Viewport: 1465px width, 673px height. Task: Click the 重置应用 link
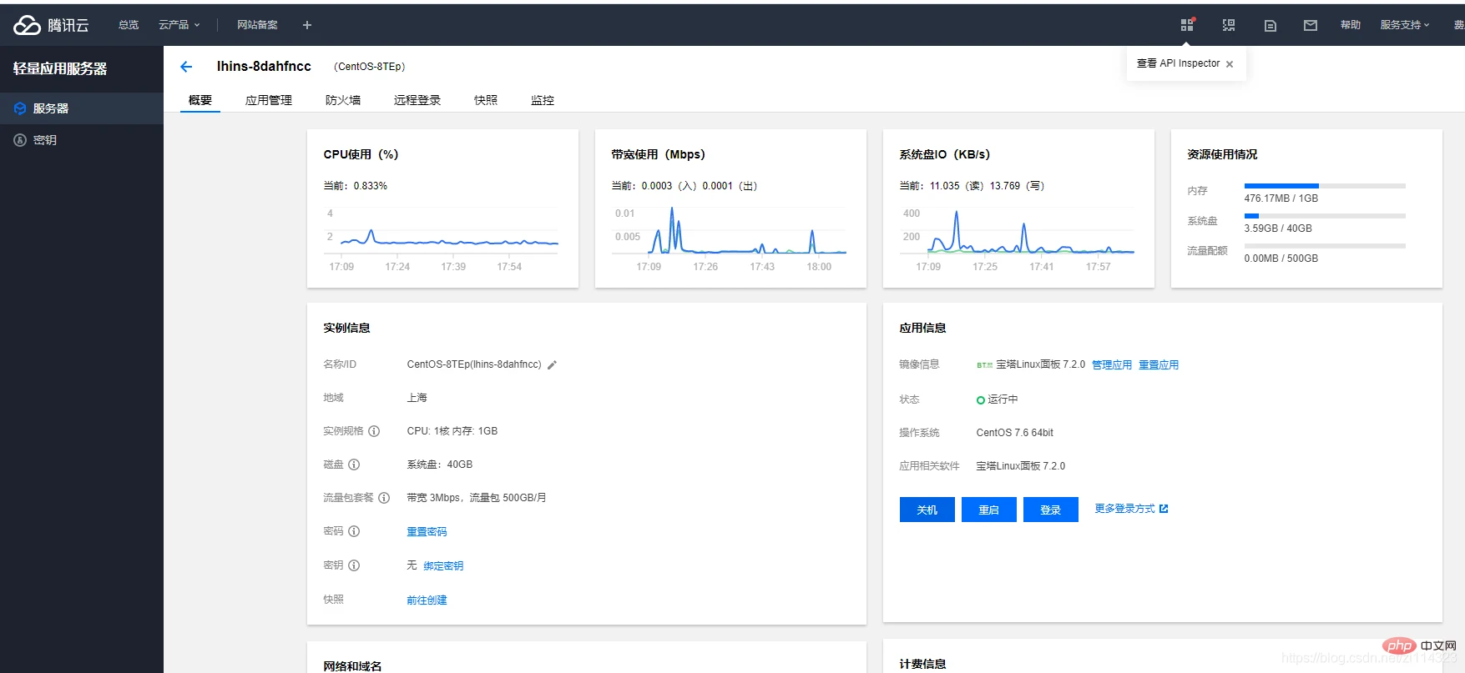click(1159, 365)
